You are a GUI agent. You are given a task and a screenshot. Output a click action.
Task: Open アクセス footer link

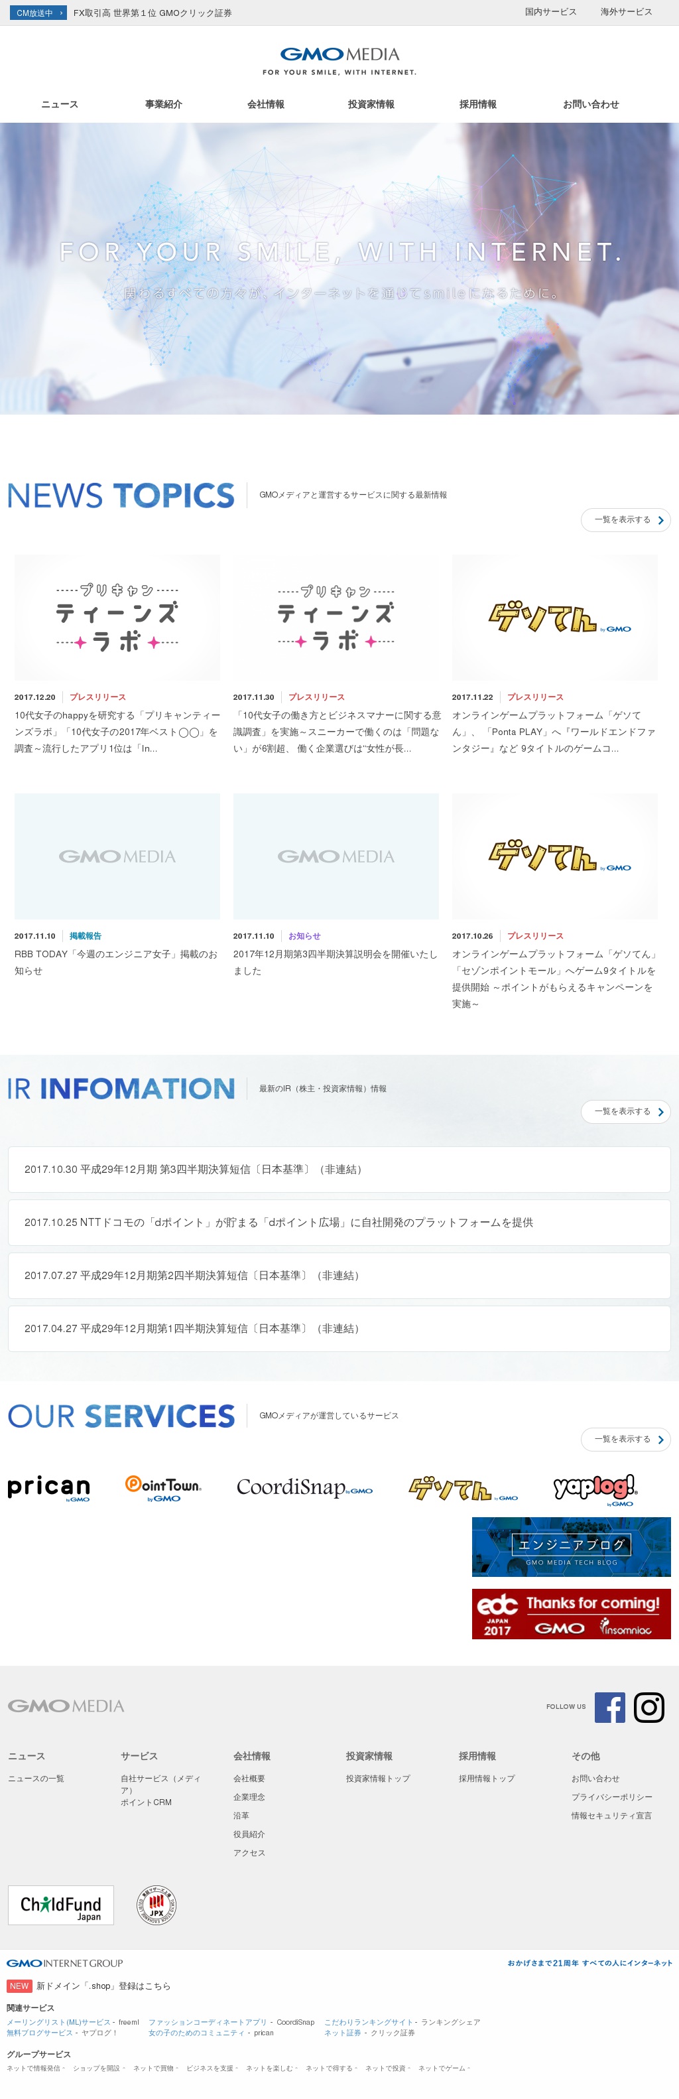[249, 1853]
